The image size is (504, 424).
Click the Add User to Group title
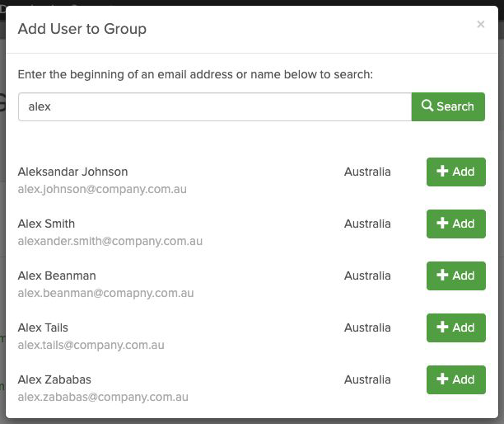82,29
